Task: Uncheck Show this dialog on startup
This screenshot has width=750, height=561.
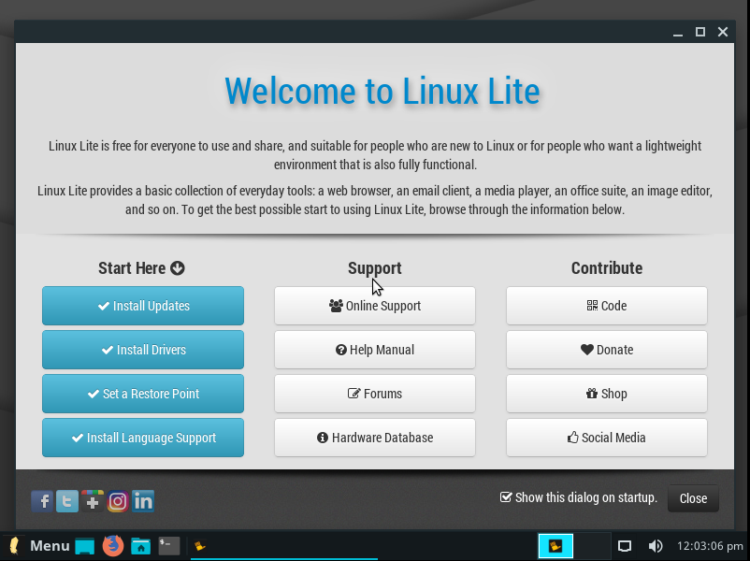Action: 506,497
